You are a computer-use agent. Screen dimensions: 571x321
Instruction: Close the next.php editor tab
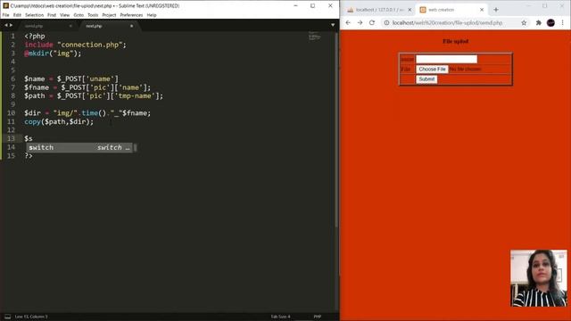[131, 26]
